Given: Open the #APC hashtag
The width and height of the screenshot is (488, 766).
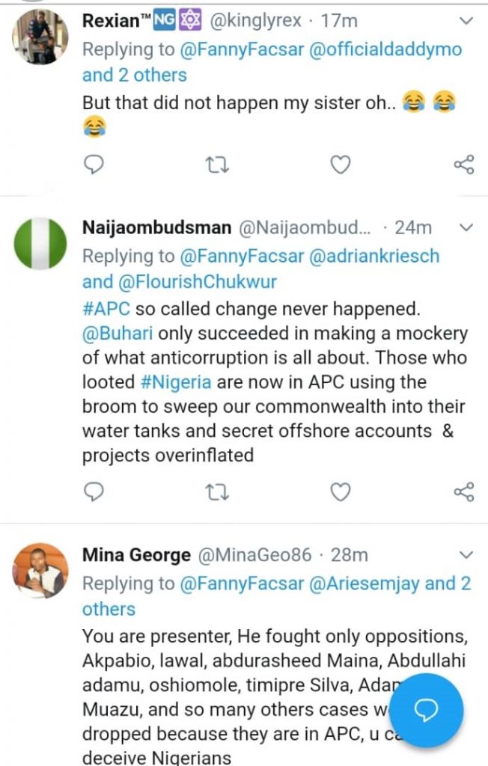Looking at the screenshot, I should [106, 309].
